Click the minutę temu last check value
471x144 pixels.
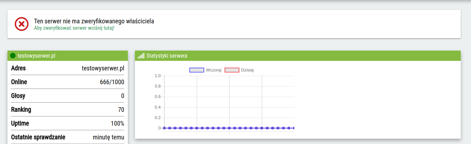click(108, 137)
